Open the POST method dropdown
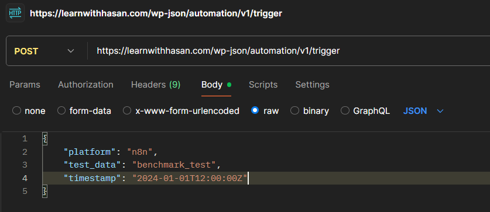Screen dimensions: 490x212 44,51
